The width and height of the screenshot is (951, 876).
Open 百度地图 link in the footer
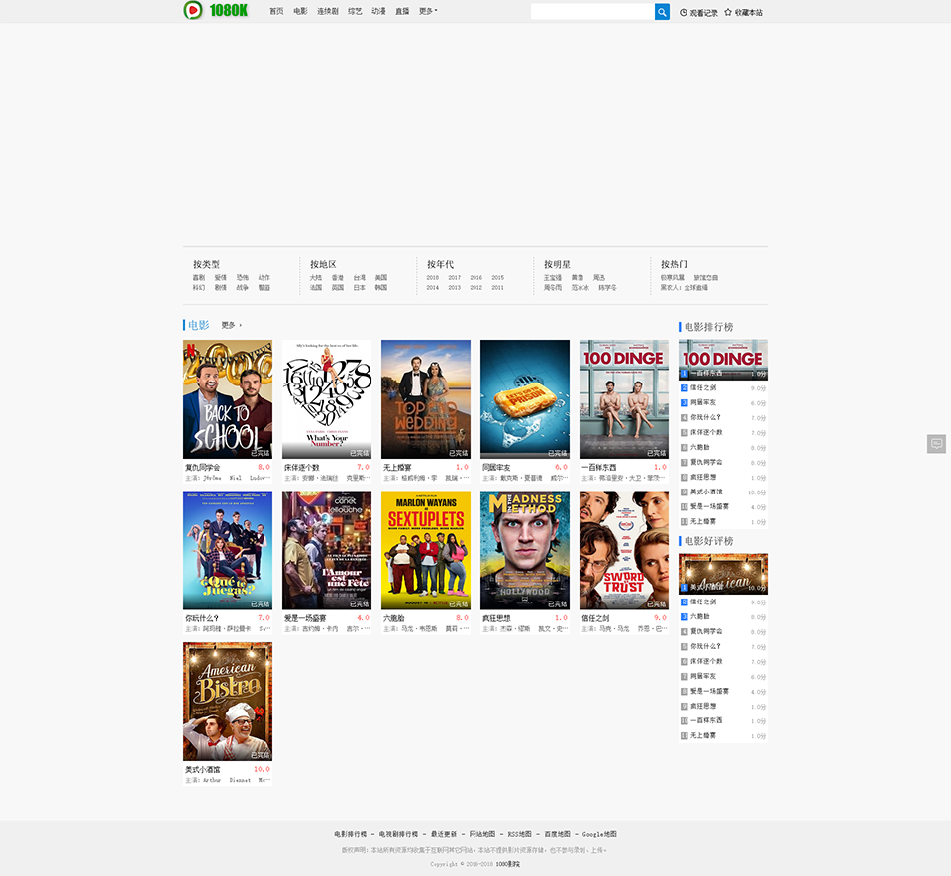click(x=558, y=834)
